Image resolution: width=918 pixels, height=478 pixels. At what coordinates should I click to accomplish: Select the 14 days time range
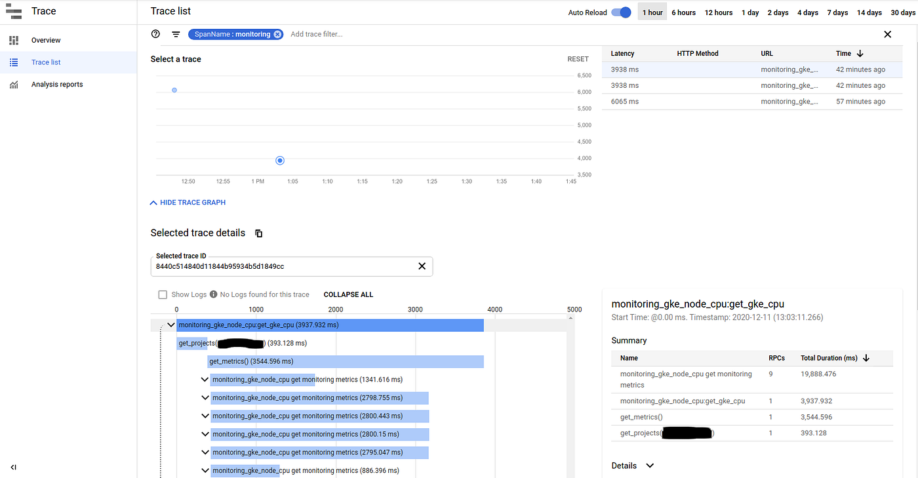pyautogui.click(x=869, y=12)
